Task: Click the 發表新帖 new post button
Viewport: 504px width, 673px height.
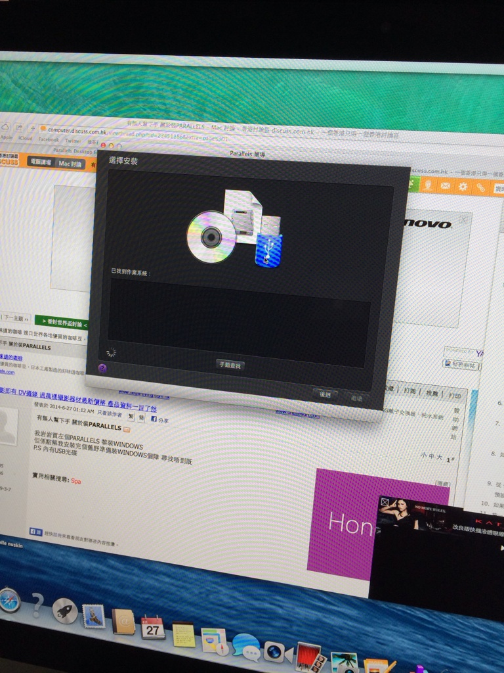Action: 459,364
